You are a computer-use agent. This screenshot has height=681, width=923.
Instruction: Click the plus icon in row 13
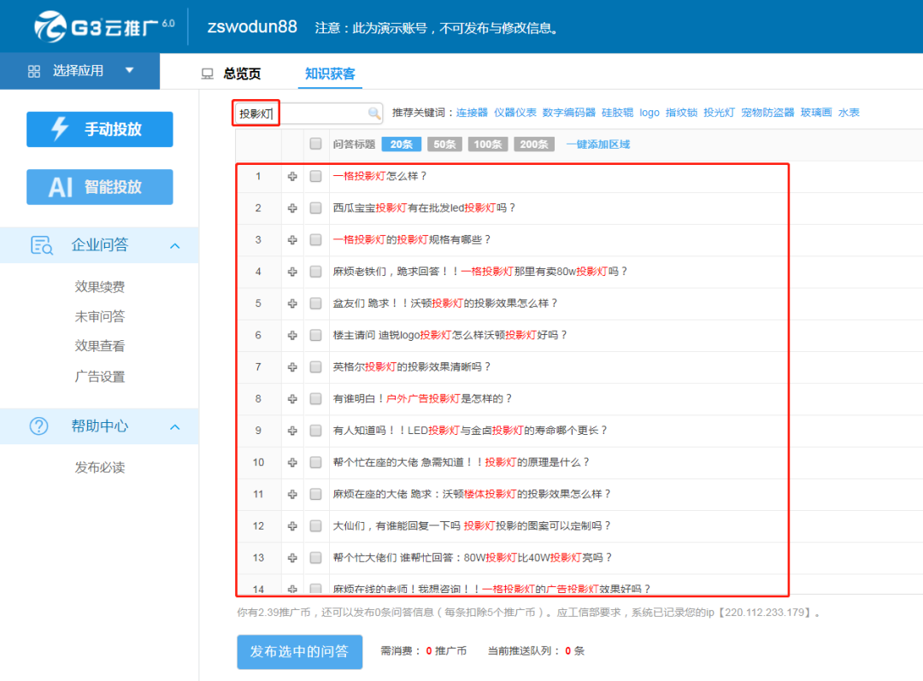(292, 557)
